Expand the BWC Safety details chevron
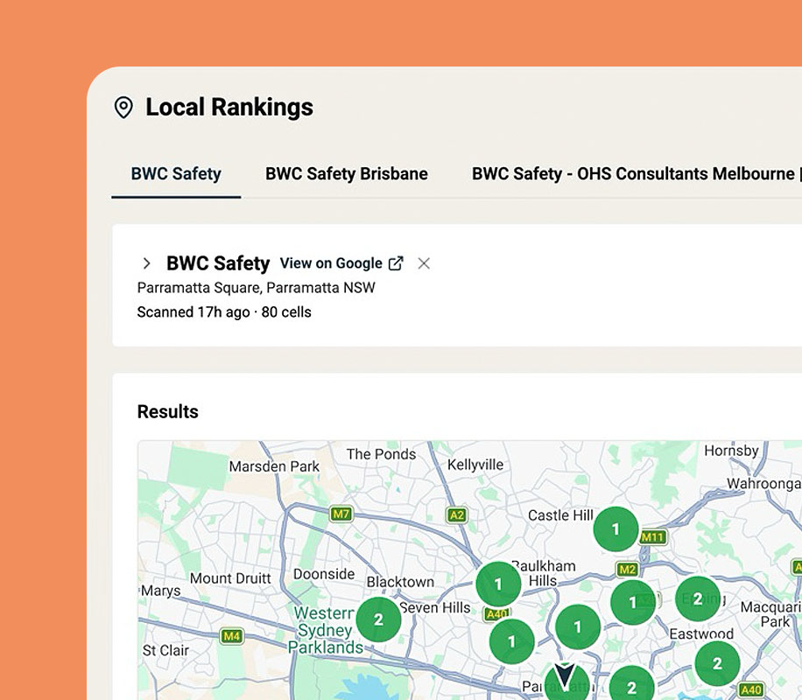The image size is (802, 700). coord(147,263)
